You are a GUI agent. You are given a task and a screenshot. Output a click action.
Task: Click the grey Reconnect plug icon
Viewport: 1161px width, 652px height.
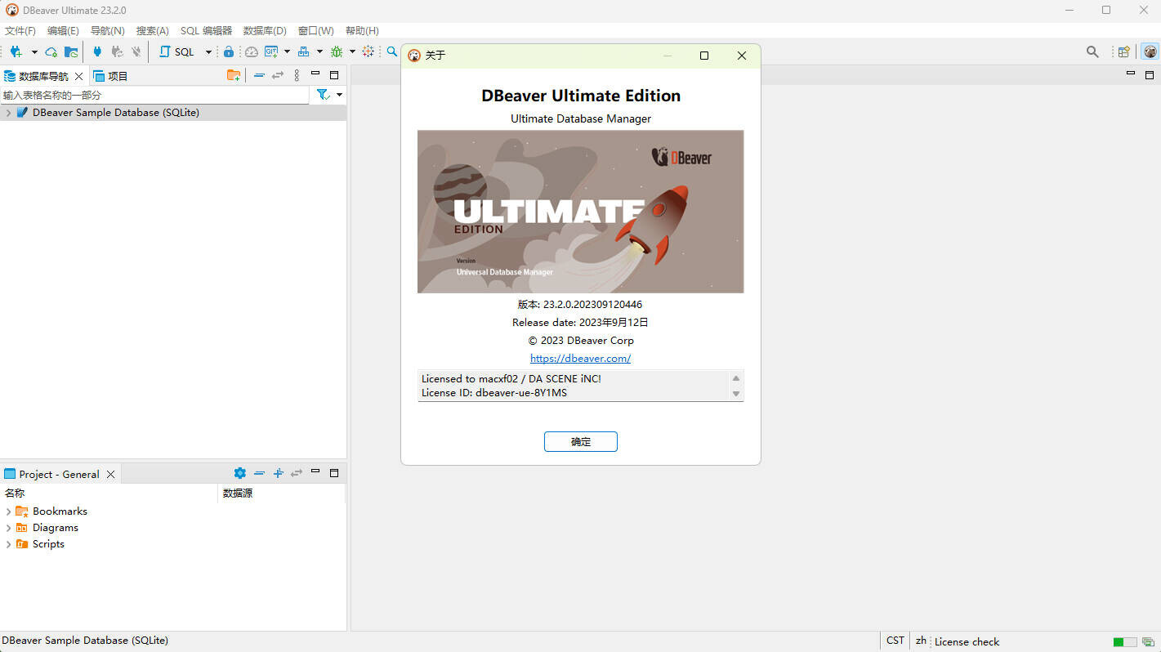tap(117, 51)
